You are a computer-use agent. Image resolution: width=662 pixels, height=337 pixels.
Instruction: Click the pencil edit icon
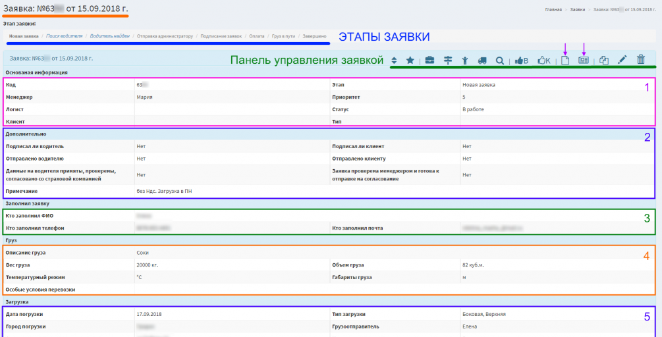(622, 61)
